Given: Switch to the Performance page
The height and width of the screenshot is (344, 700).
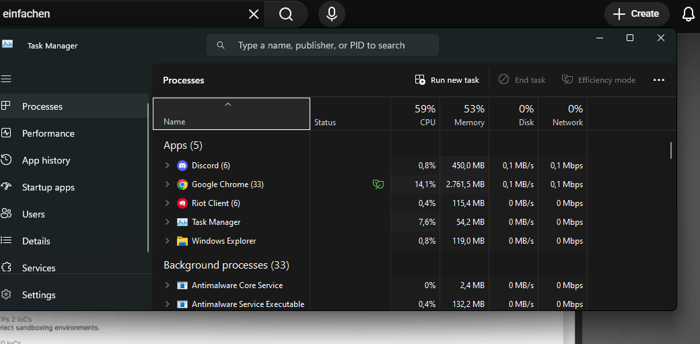Looking at the screenshot, I should click(48, 133).
